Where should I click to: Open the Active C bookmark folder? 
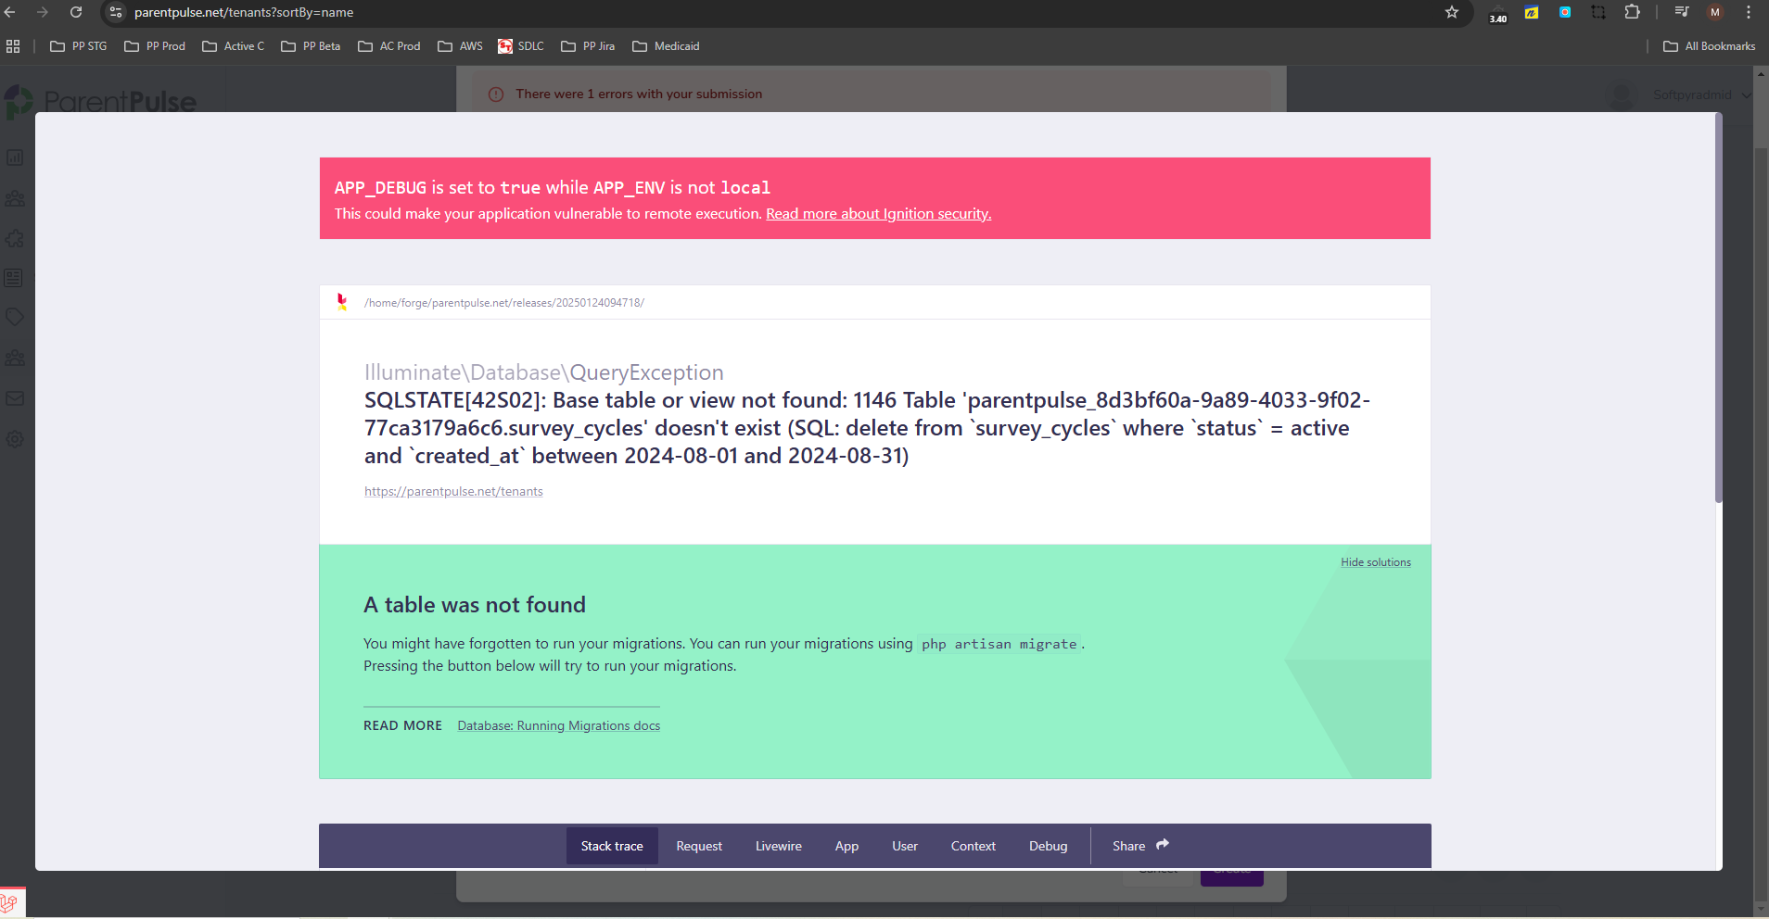coord(234,46)
